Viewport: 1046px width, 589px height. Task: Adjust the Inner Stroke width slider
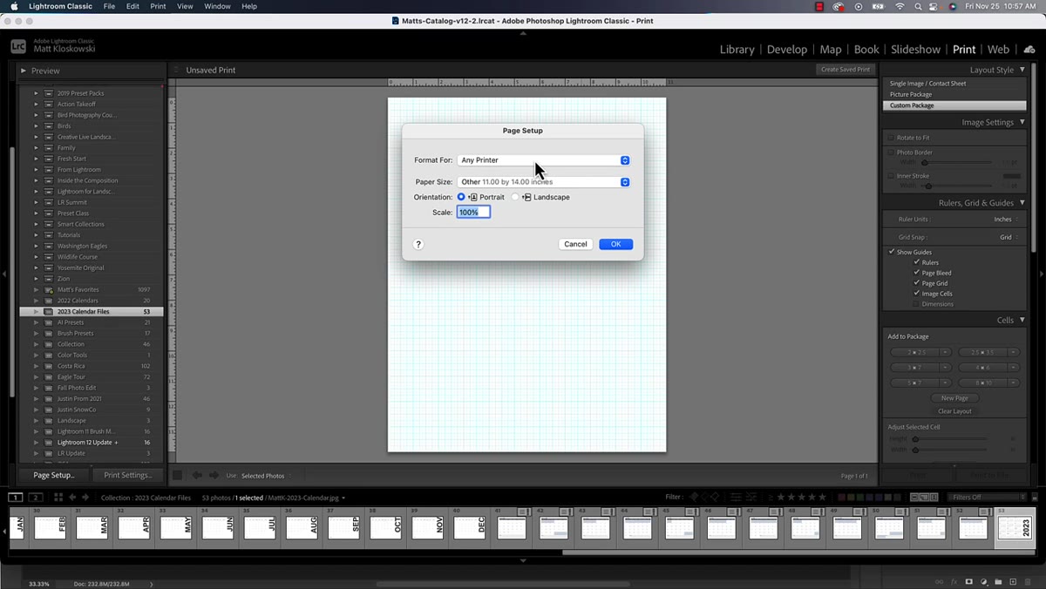coord(928,186)
